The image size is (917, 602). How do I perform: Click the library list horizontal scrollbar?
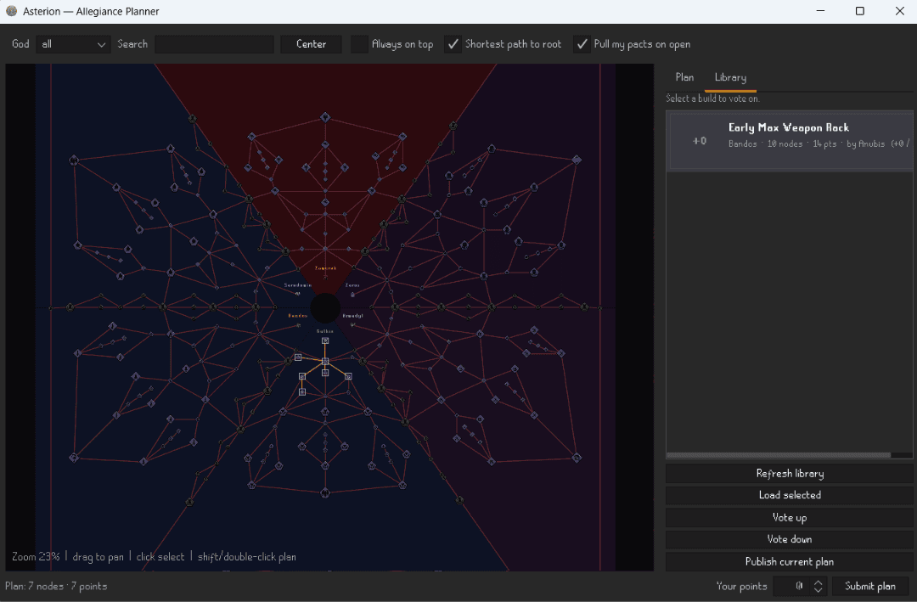[x=779, y=455]
